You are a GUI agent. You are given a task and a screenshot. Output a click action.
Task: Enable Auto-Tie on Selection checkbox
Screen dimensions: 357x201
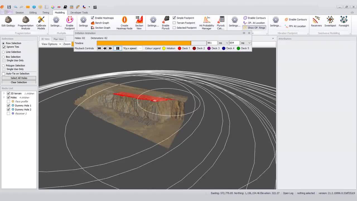coord(4,74)
